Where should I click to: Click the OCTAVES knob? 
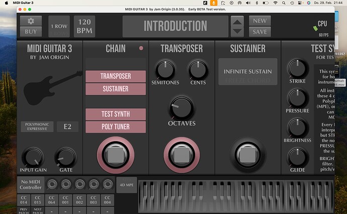[182, 108]
